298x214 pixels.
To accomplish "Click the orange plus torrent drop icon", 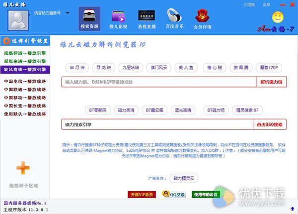I will click(x=23, y=168).
